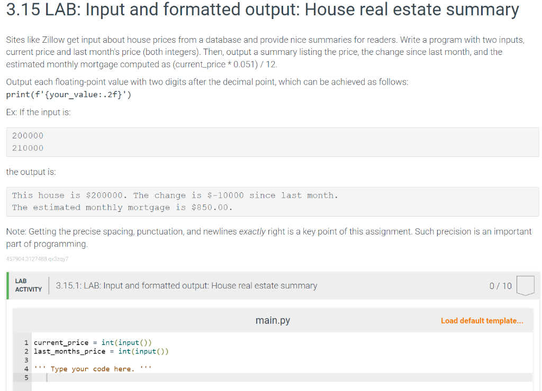The width and height of the screenshot is (542, 391).
Task: Select the main.py file header
Action: (x=272, y=320)
